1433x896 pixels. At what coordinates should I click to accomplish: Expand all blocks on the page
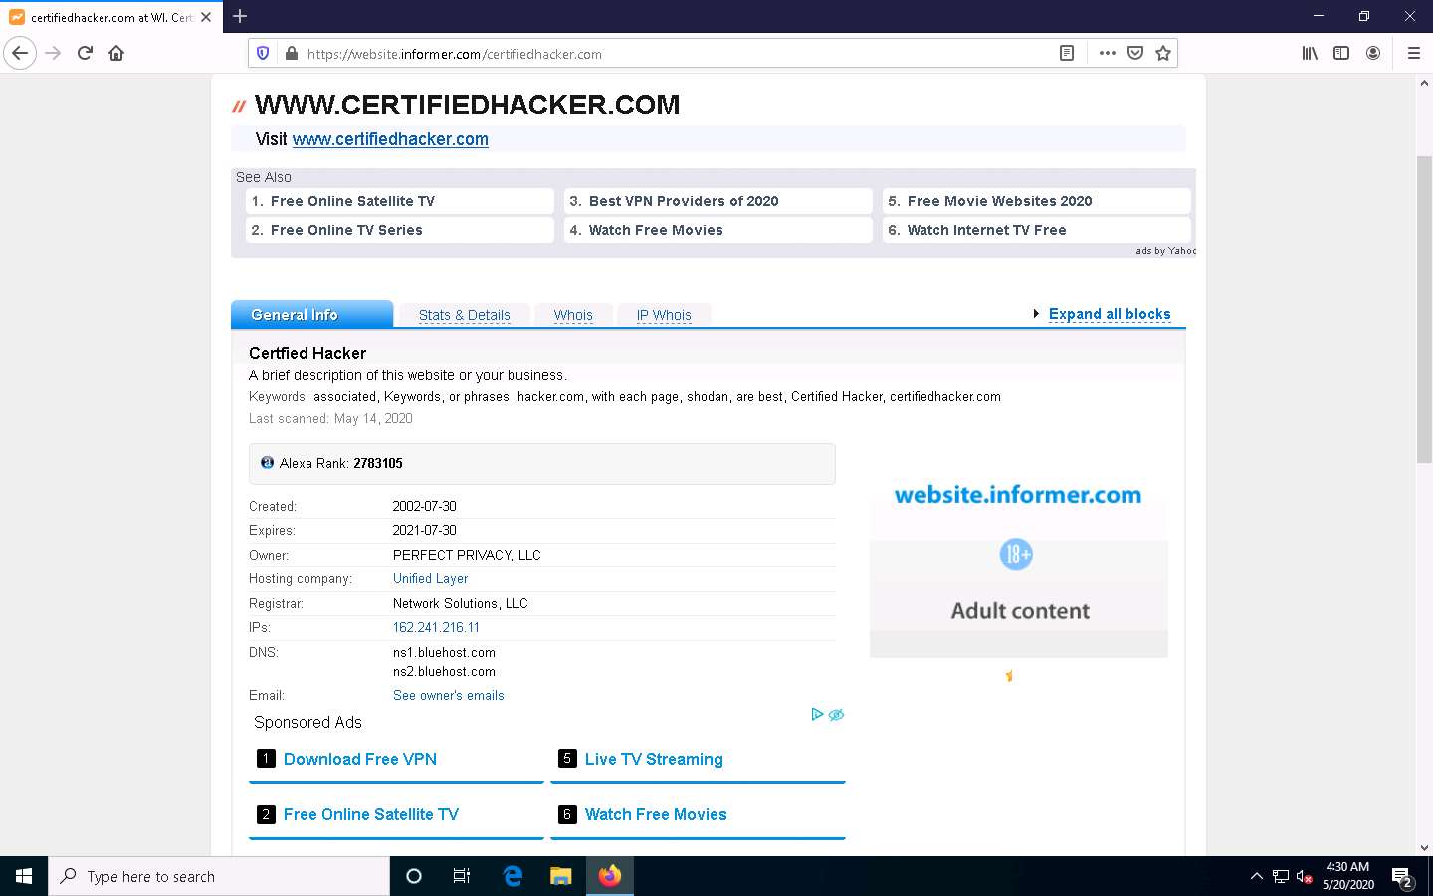(1110, 314)
